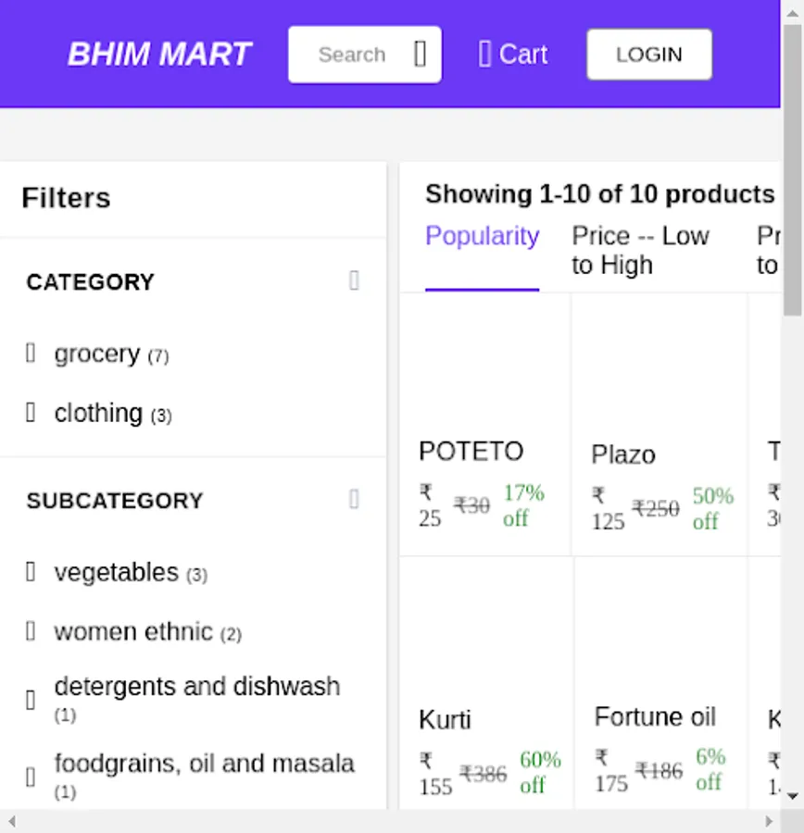Click the LOGIN button
The width and height of the screenshot is (804, 833).
click(x=648, y=54)
